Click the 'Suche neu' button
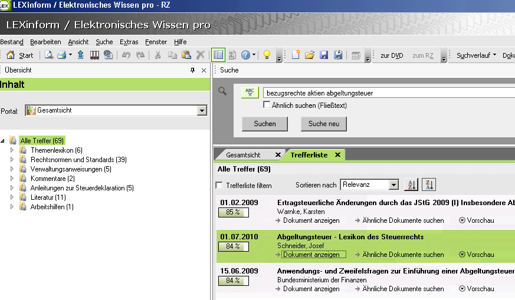This screenshot has width=515, height=300. (x=323, y=124)
